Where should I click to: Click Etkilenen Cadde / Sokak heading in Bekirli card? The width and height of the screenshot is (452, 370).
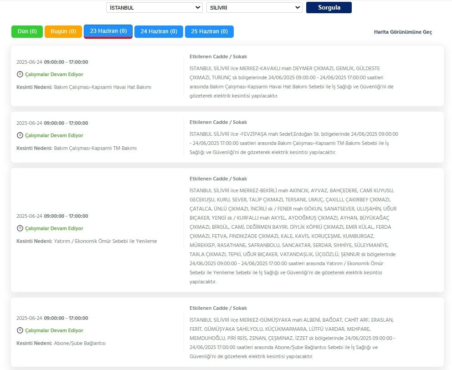(218, 179)
